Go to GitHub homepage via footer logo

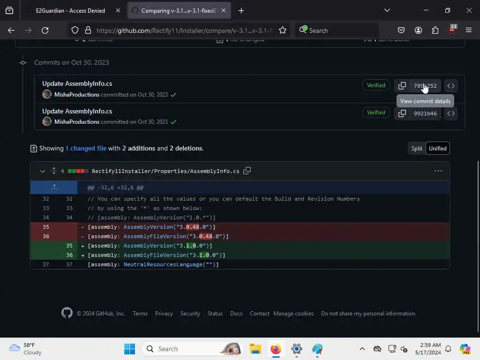[x=67, y=313]
